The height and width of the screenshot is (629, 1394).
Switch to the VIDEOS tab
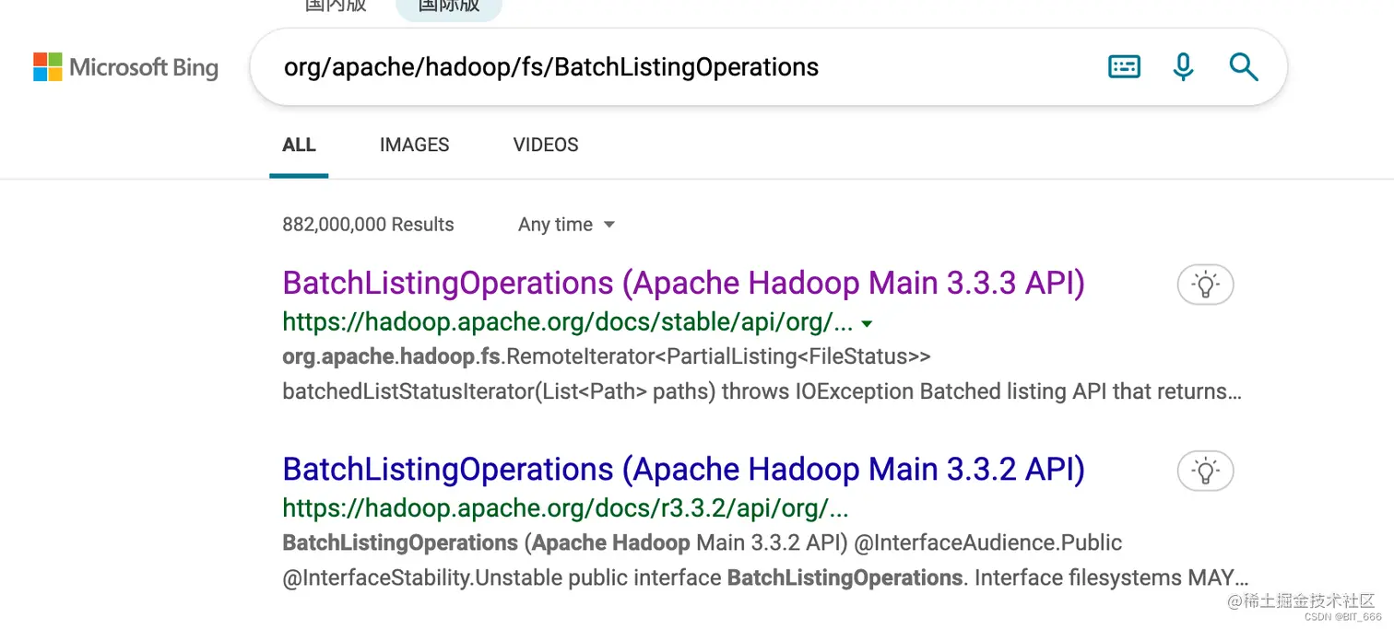pos(546,145)
